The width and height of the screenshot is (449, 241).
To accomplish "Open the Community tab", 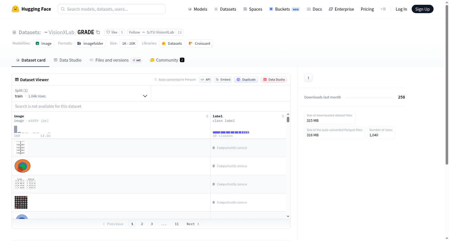I will pyautogui.click(x=167, y=60).
